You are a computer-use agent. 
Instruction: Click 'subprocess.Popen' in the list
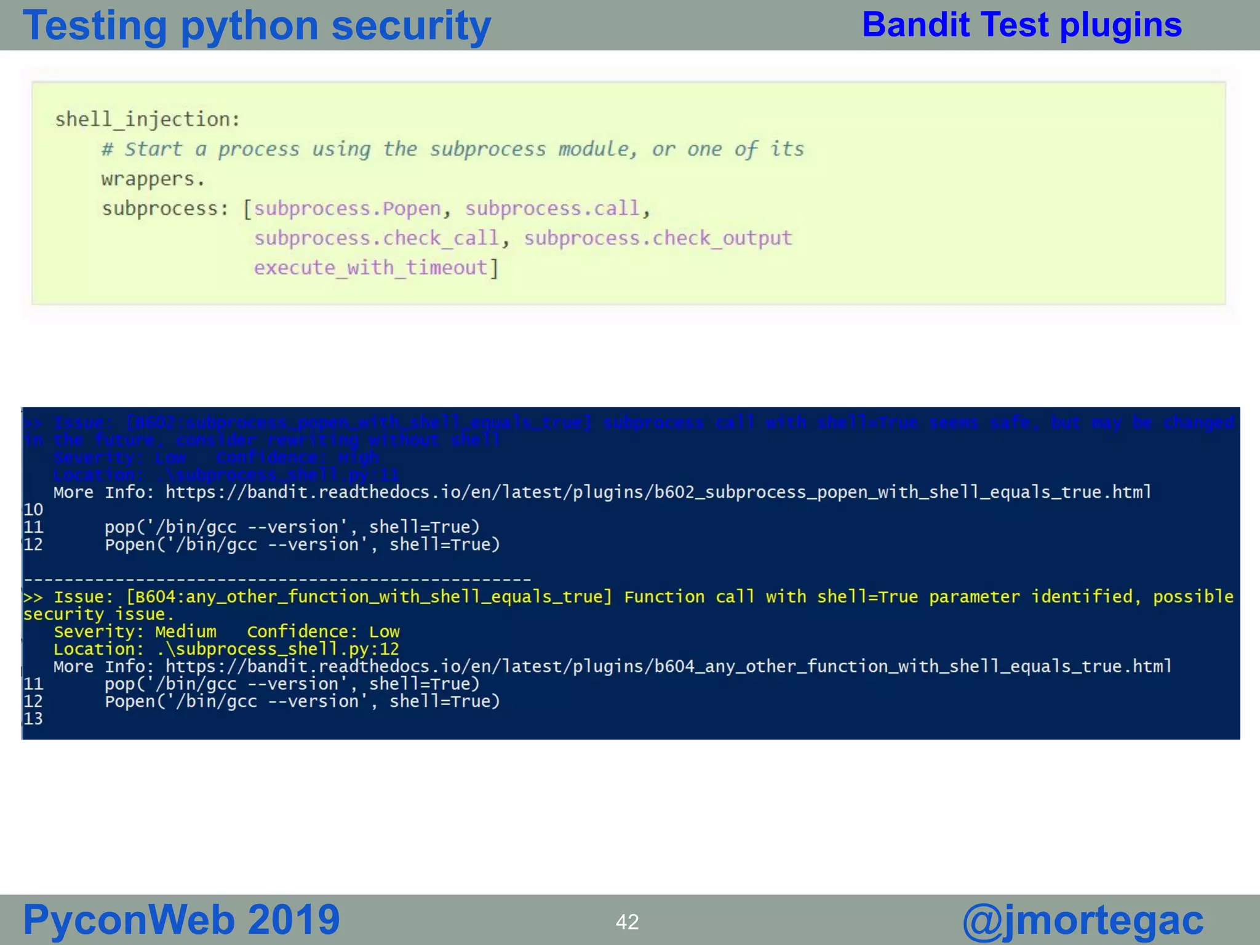coord(348,209)
